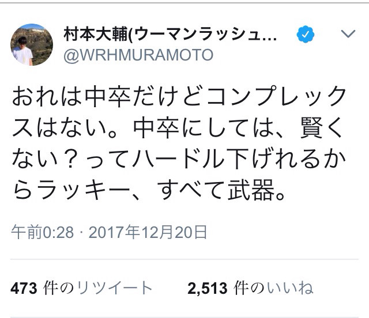The width and height of the screenshot is (369, 318).
Task: Click the リツイート label
Action: pos(115,288)
